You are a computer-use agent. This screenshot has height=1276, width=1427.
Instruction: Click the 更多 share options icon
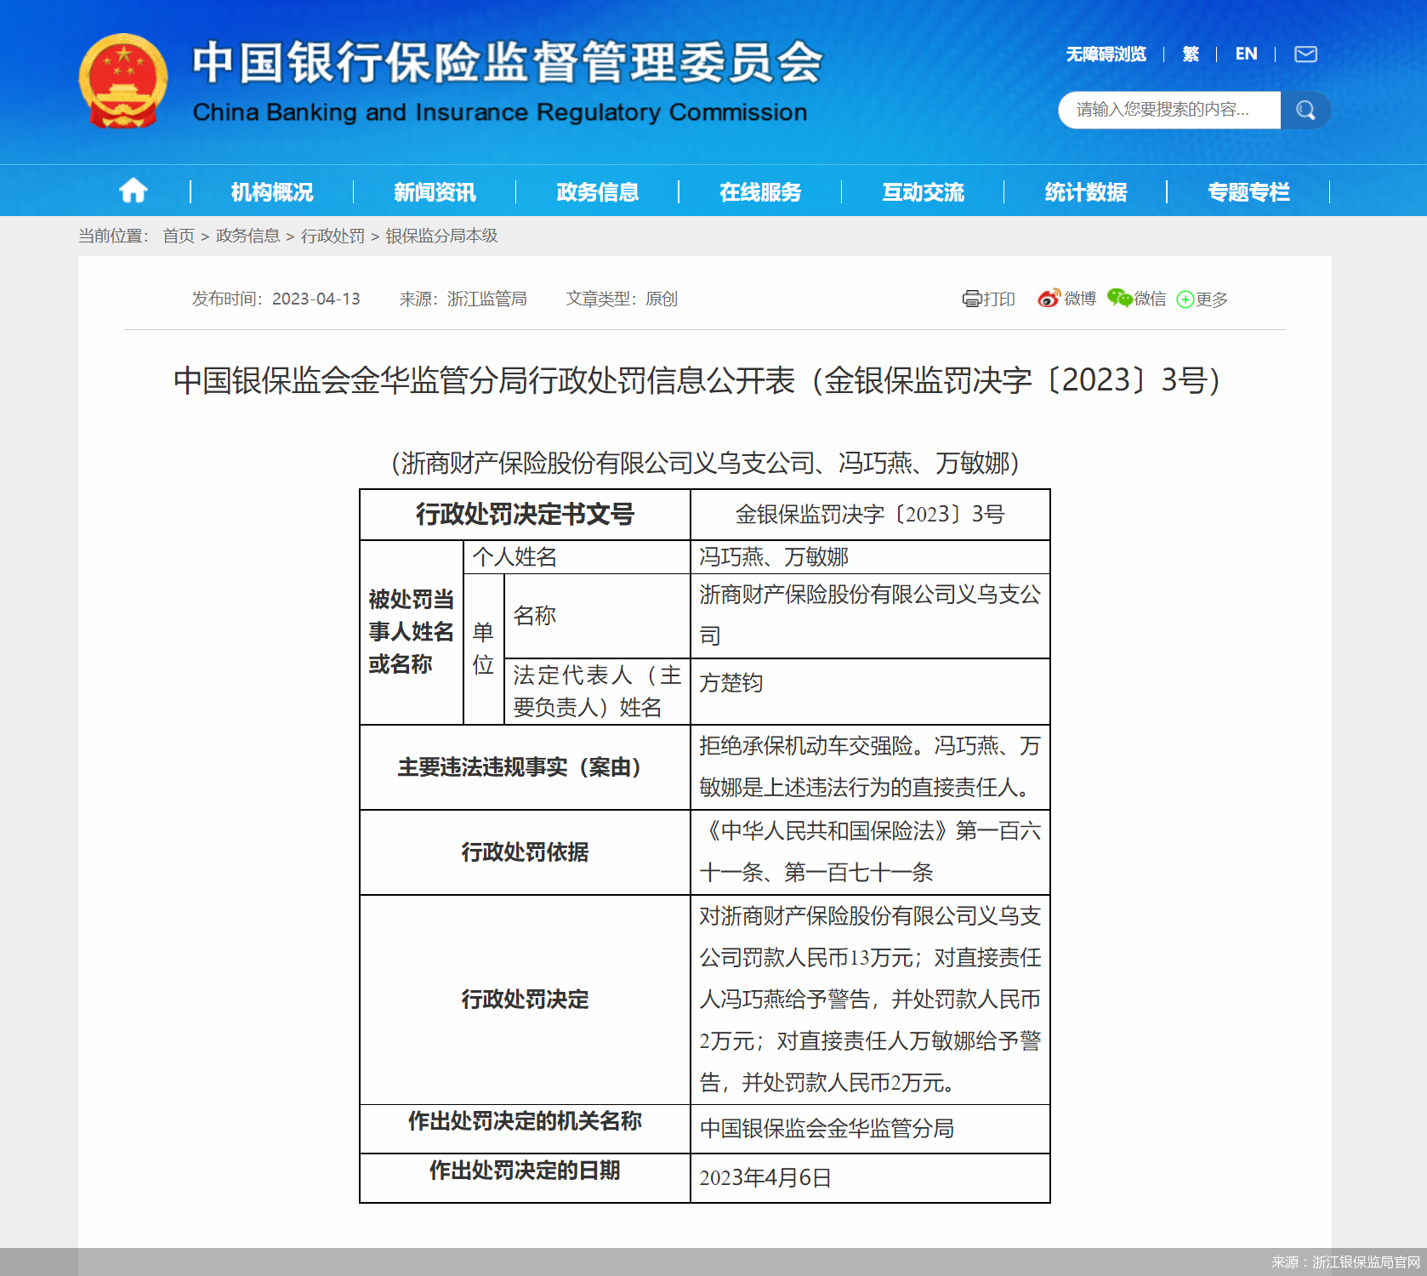1186,299
